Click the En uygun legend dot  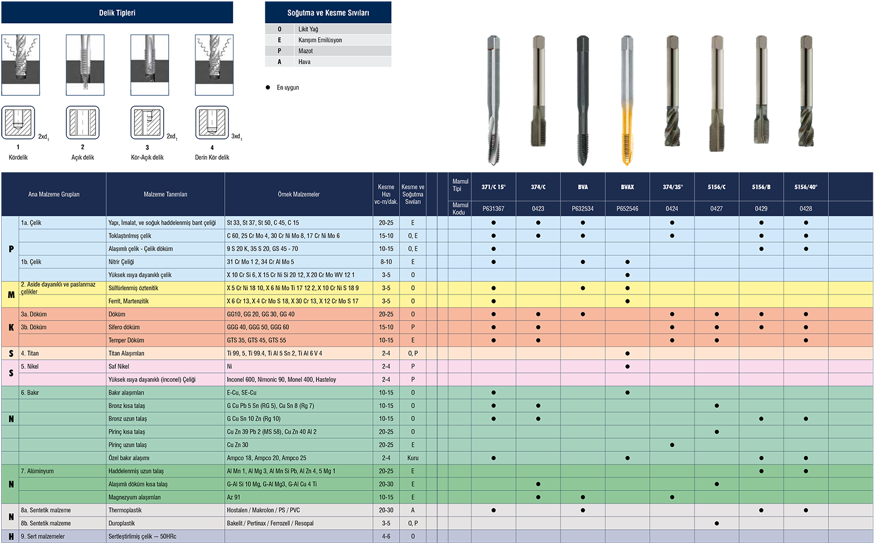click(x=268, y=88)
